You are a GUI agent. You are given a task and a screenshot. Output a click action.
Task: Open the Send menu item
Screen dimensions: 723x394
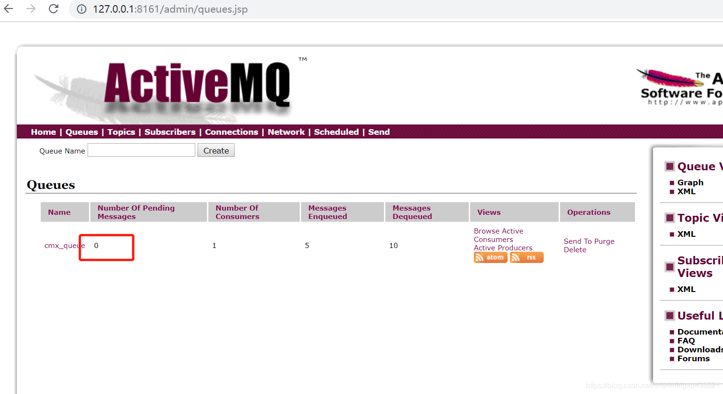tap(379, 132)
